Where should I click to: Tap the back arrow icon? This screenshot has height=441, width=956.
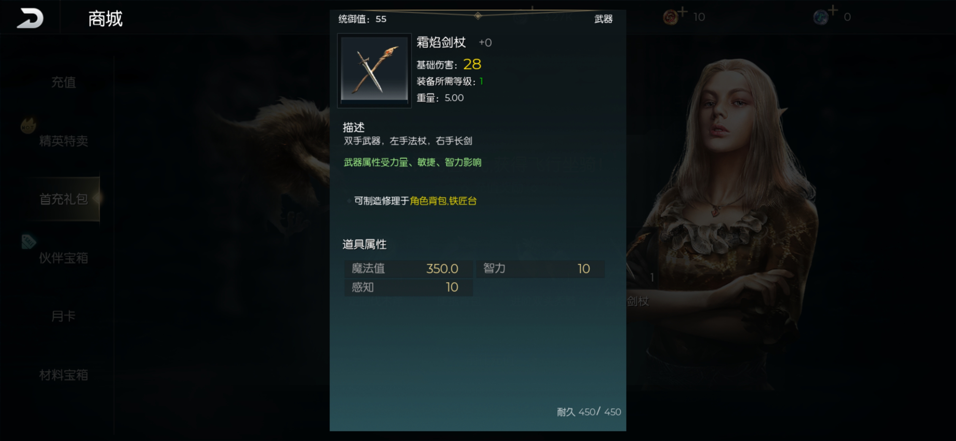pos(30,18)
